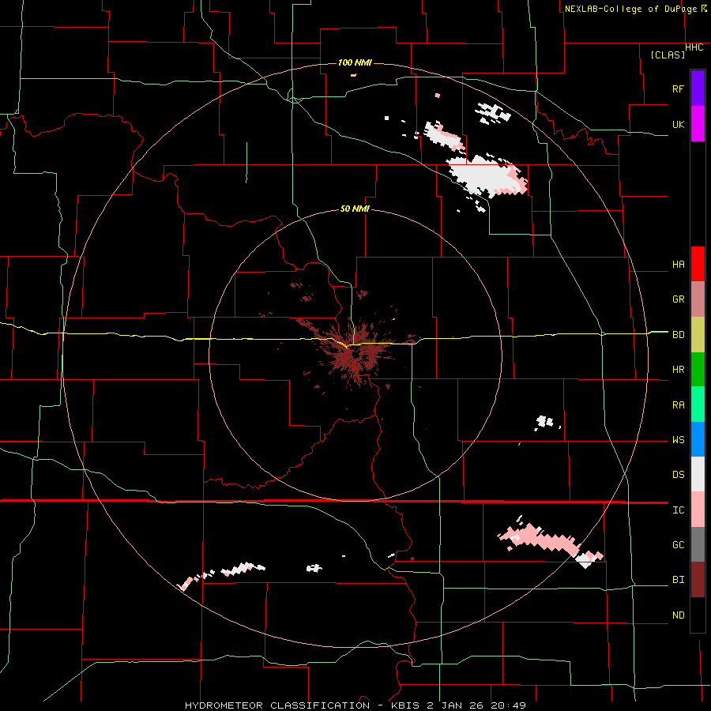Select the HA legend label

click(678, 265)
